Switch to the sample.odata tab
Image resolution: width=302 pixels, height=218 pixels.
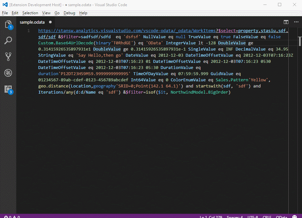pyautogui.click(x=32, y=22)
